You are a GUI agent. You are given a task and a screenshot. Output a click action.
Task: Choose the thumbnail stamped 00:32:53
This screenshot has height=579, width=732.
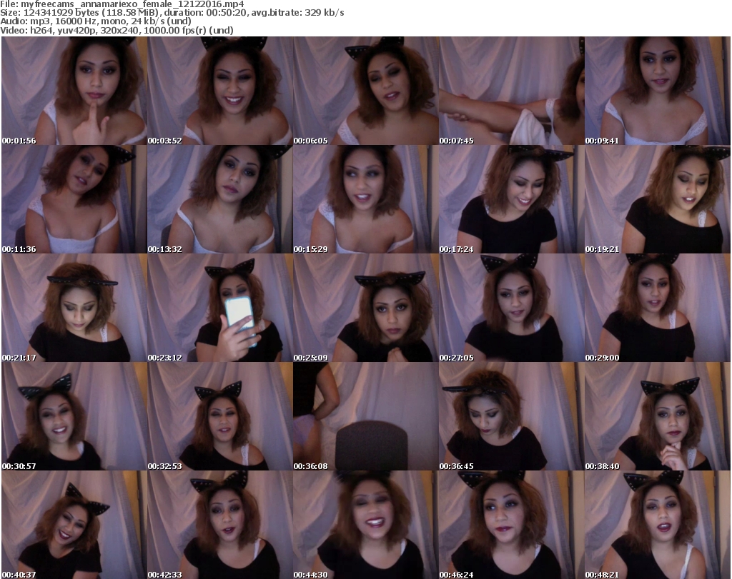[x=220, y=416]
